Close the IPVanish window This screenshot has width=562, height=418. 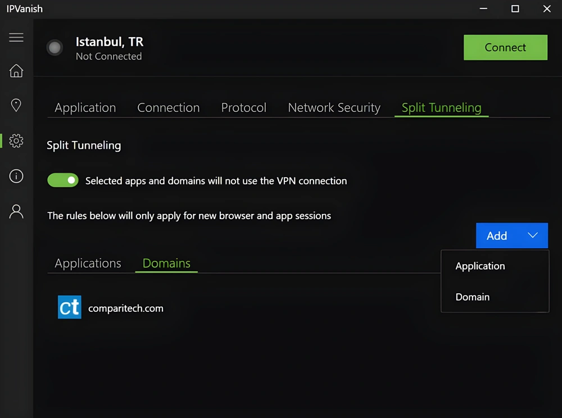coord(547,8)
